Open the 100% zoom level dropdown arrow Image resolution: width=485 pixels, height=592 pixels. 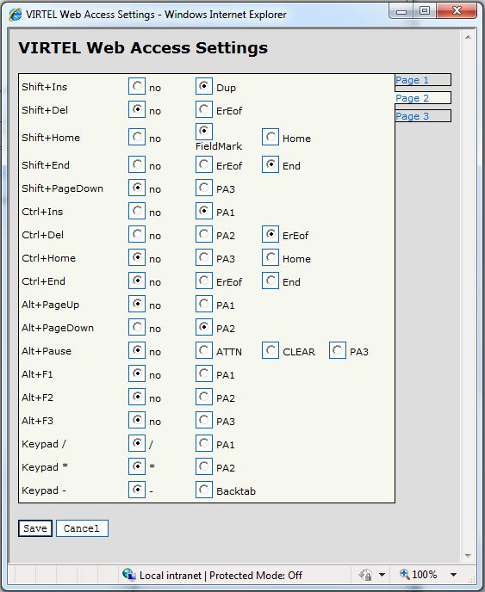[x=454, y=575]
